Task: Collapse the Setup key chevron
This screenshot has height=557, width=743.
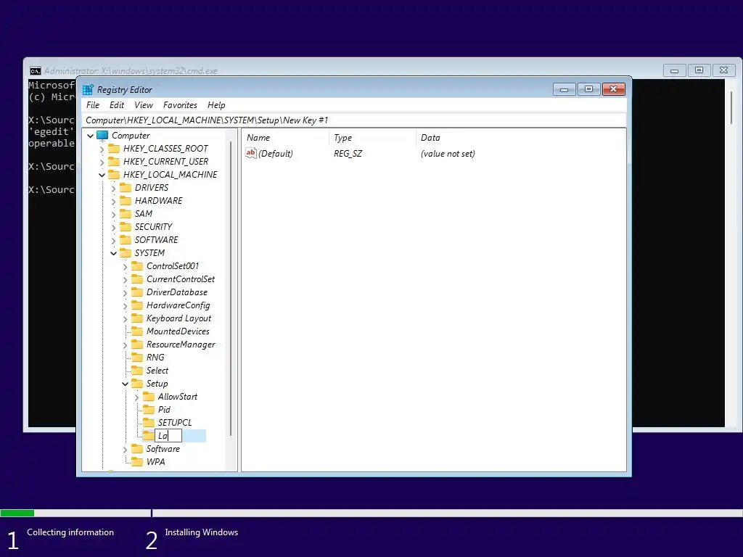Action: 125,384
